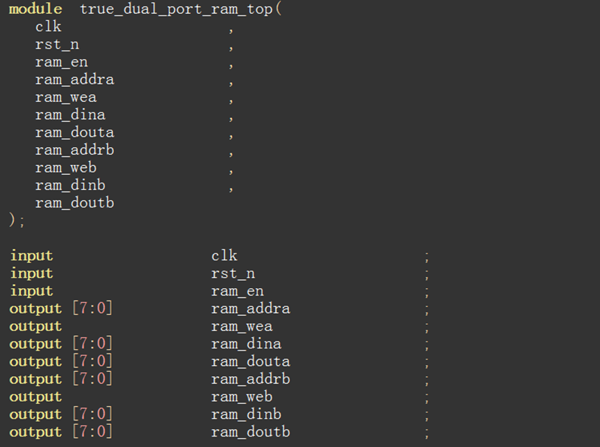
Task: Click ram_dinb in the module port list
Action: click(70, 185)
